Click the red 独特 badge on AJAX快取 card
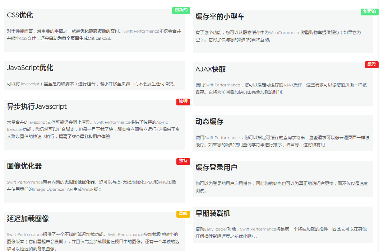 pyautogui.click(x=371, y=64)
